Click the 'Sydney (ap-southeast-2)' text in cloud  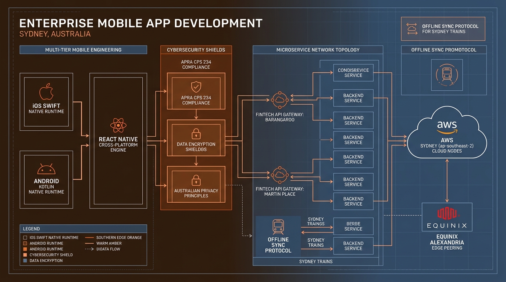tap(447, 146)
